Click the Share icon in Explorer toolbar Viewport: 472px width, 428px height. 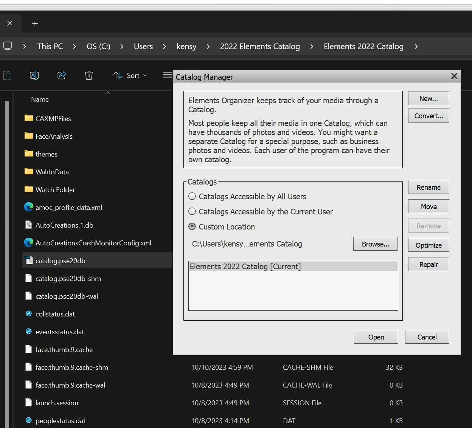[x=62, y=75]
